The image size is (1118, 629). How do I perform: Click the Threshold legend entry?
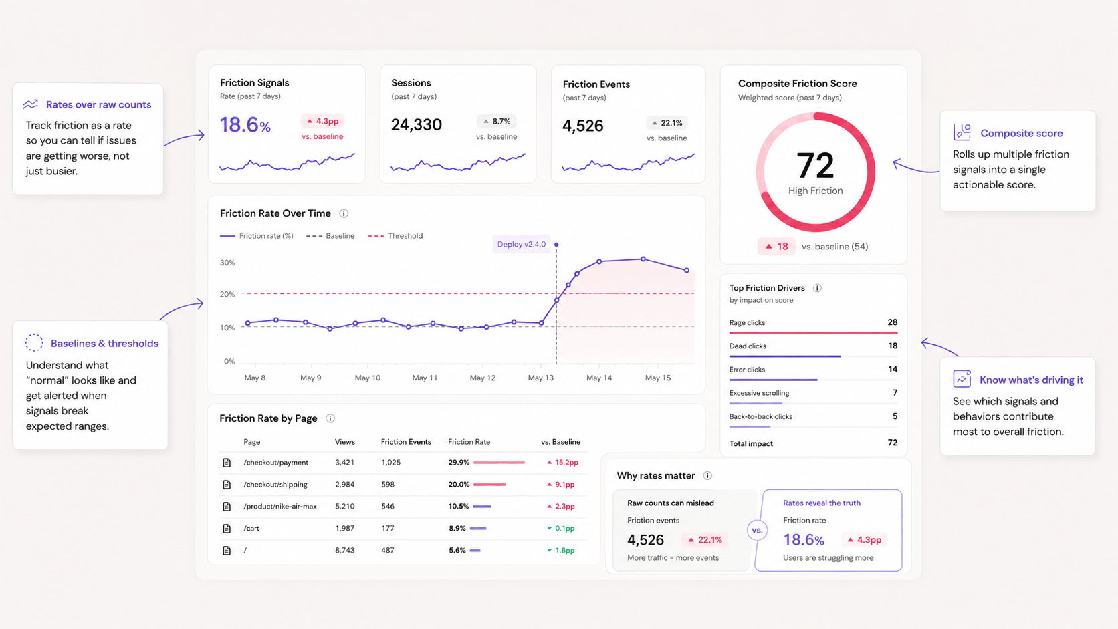pyautogui.click(x=395, y=236)
